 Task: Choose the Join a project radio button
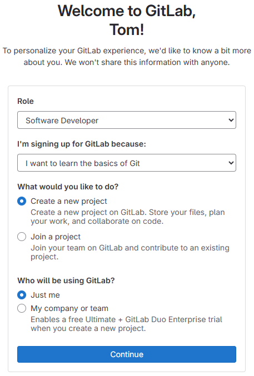(x=22, y=237)
